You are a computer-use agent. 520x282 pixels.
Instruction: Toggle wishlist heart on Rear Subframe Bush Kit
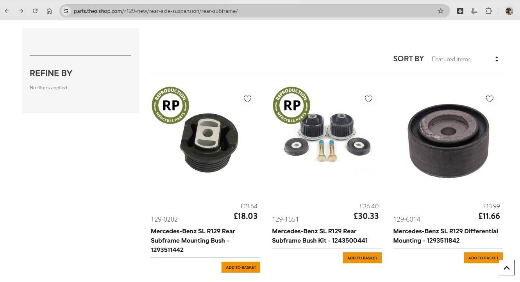[368, 99]
